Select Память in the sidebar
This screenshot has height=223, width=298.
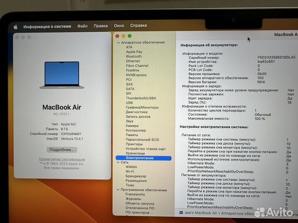tap(132, 135)
